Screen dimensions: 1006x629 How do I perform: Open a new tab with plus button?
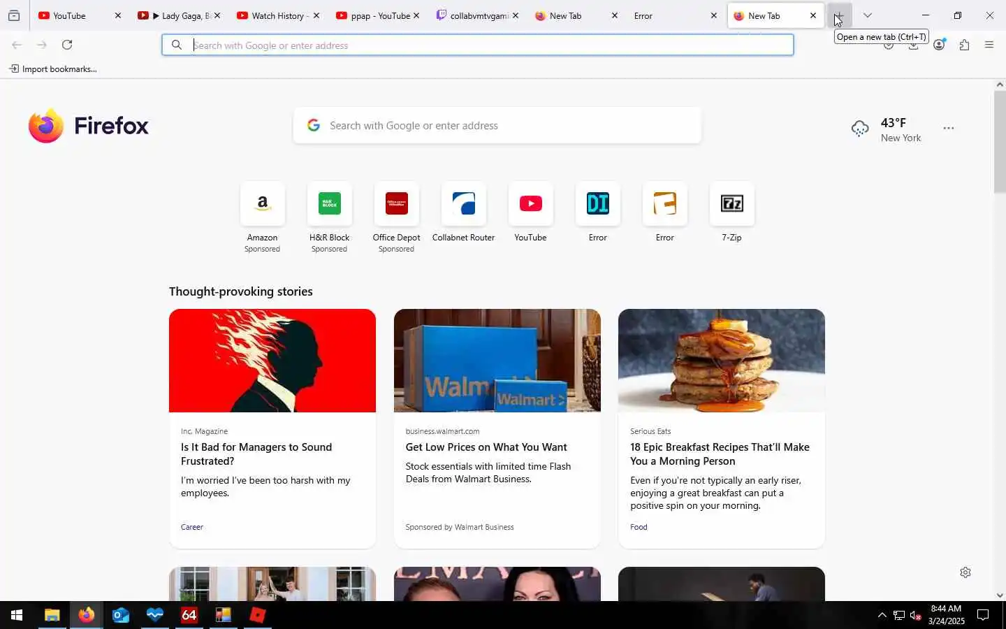click(839, 15)
